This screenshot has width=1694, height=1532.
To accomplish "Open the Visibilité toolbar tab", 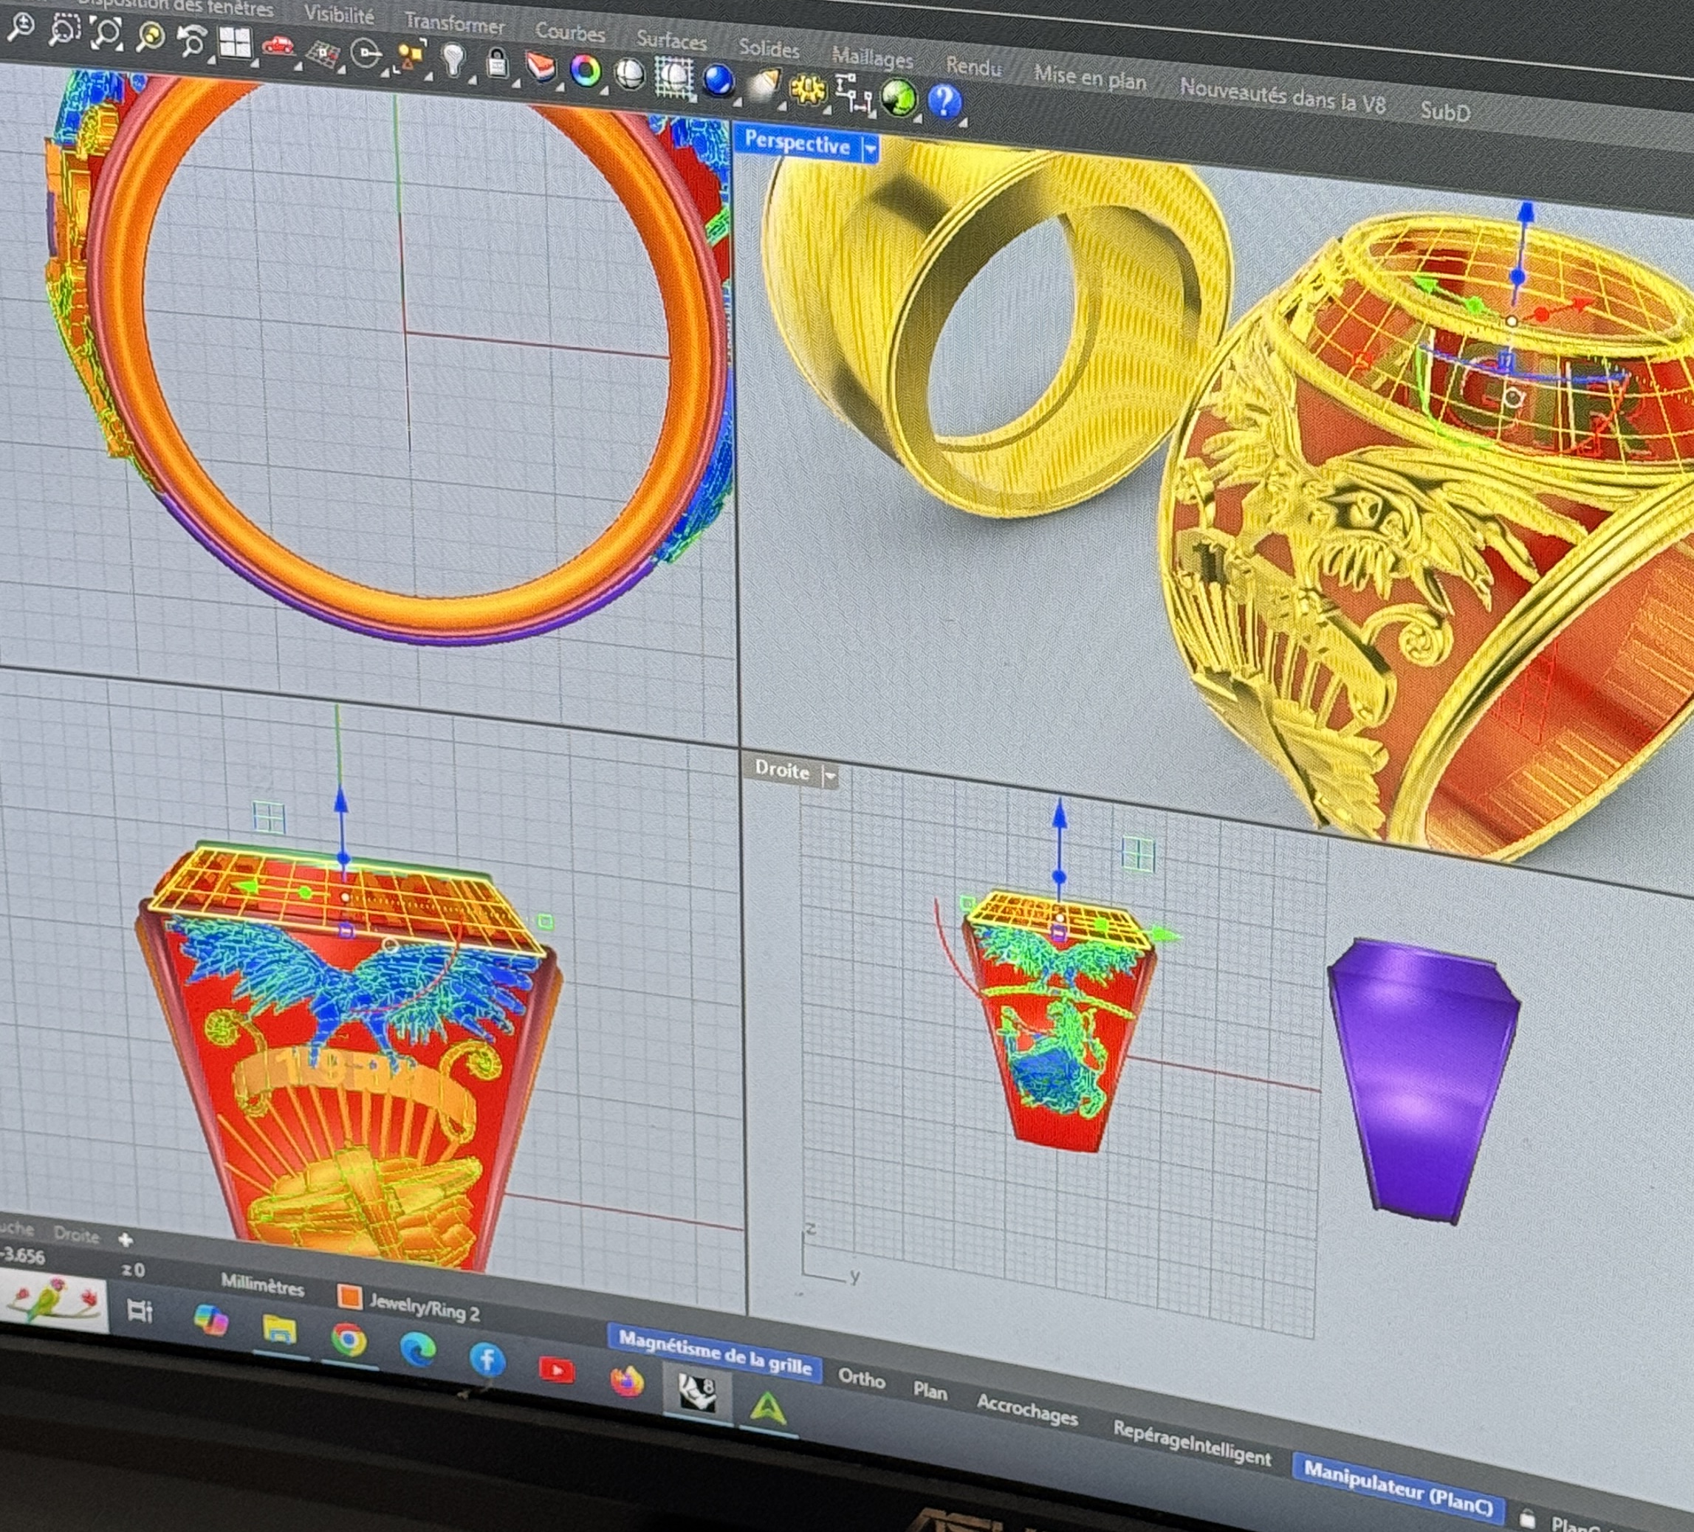I will [x=339, y=14].
